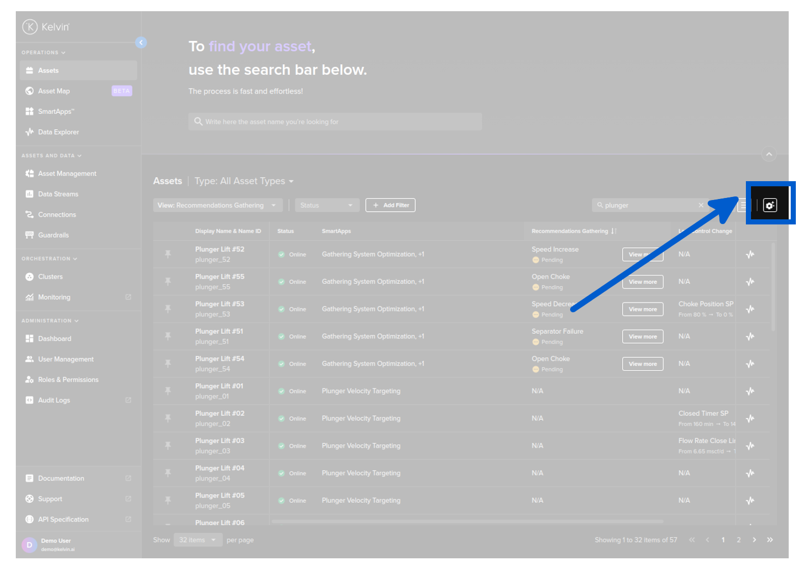Image resolution: width=805 pixels, height=570 pixels.
Task: Click the asset name search field
Action: 335,122
